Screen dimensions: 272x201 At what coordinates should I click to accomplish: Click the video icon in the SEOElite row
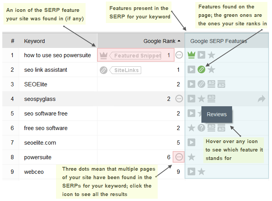191,84
